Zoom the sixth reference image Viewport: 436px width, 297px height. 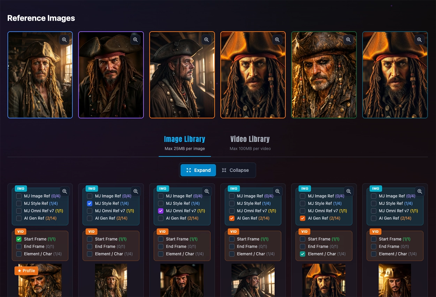(420, 40)
